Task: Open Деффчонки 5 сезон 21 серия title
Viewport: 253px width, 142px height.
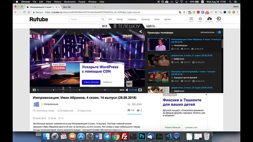Action: tap(192, 55)
